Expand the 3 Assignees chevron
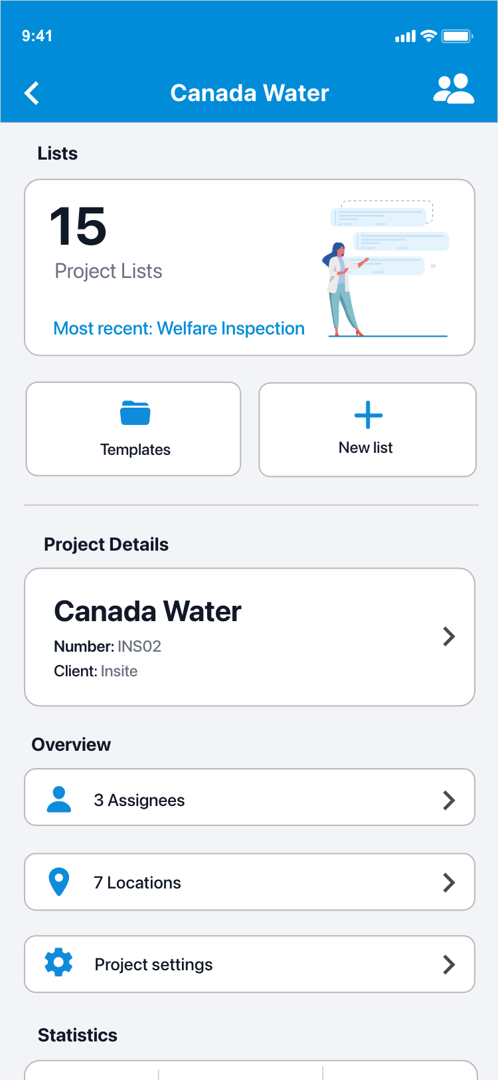The width and height of the screenshot is (498, 1080). 449,800
